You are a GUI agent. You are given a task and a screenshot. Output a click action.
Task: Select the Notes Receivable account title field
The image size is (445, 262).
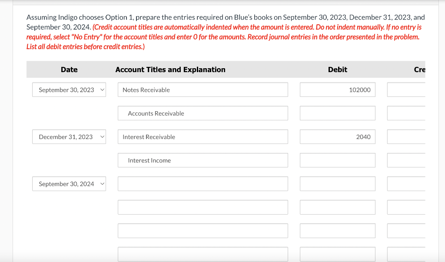pyautogui.click(x=203, y=90)
